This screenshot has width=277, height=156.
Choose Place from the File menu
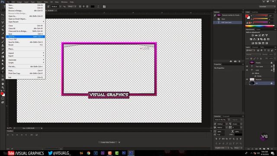[25, 49]
